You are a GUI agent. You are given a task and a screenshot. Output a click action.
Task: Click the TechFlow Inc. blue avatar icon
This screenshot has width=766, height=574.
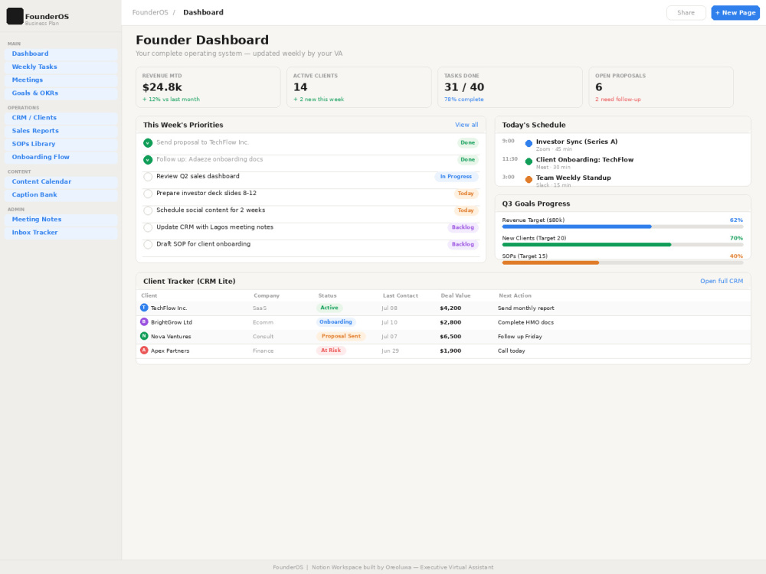(x=144, y=308)
